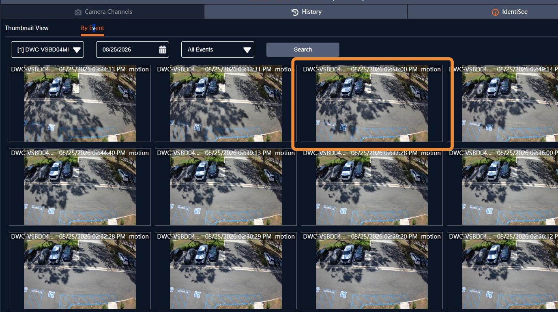This screenshot has height=312, width=558.
Task: Click the camera icon on Camera Channels
Action: click(x=78, y=12)
